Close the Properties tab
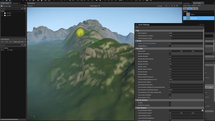Viewport: 215px width, 121px height. (x=191, y=3)
